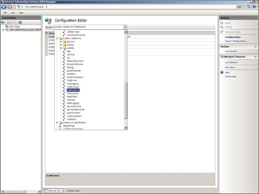This screenshot has width=259, height=194.
Task: Click the Connections pane scroll right arrow
Action: [x=39, y=192]
